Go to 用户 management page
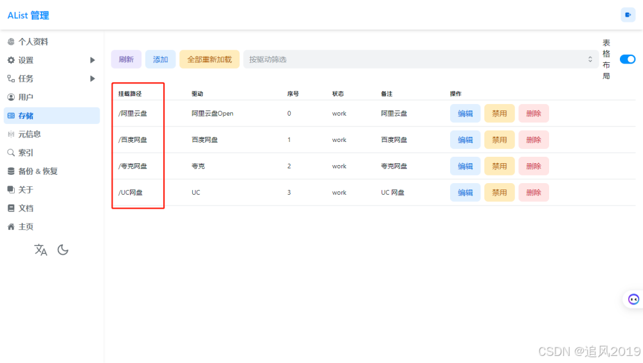The height and width of the screenshot is (363, 643). (51, 97)
